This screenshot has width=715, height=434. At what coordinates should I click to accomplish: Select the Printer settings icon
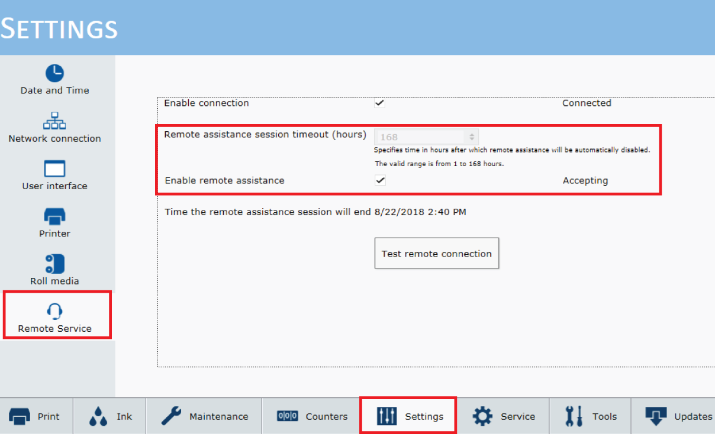tap(54, 216)
